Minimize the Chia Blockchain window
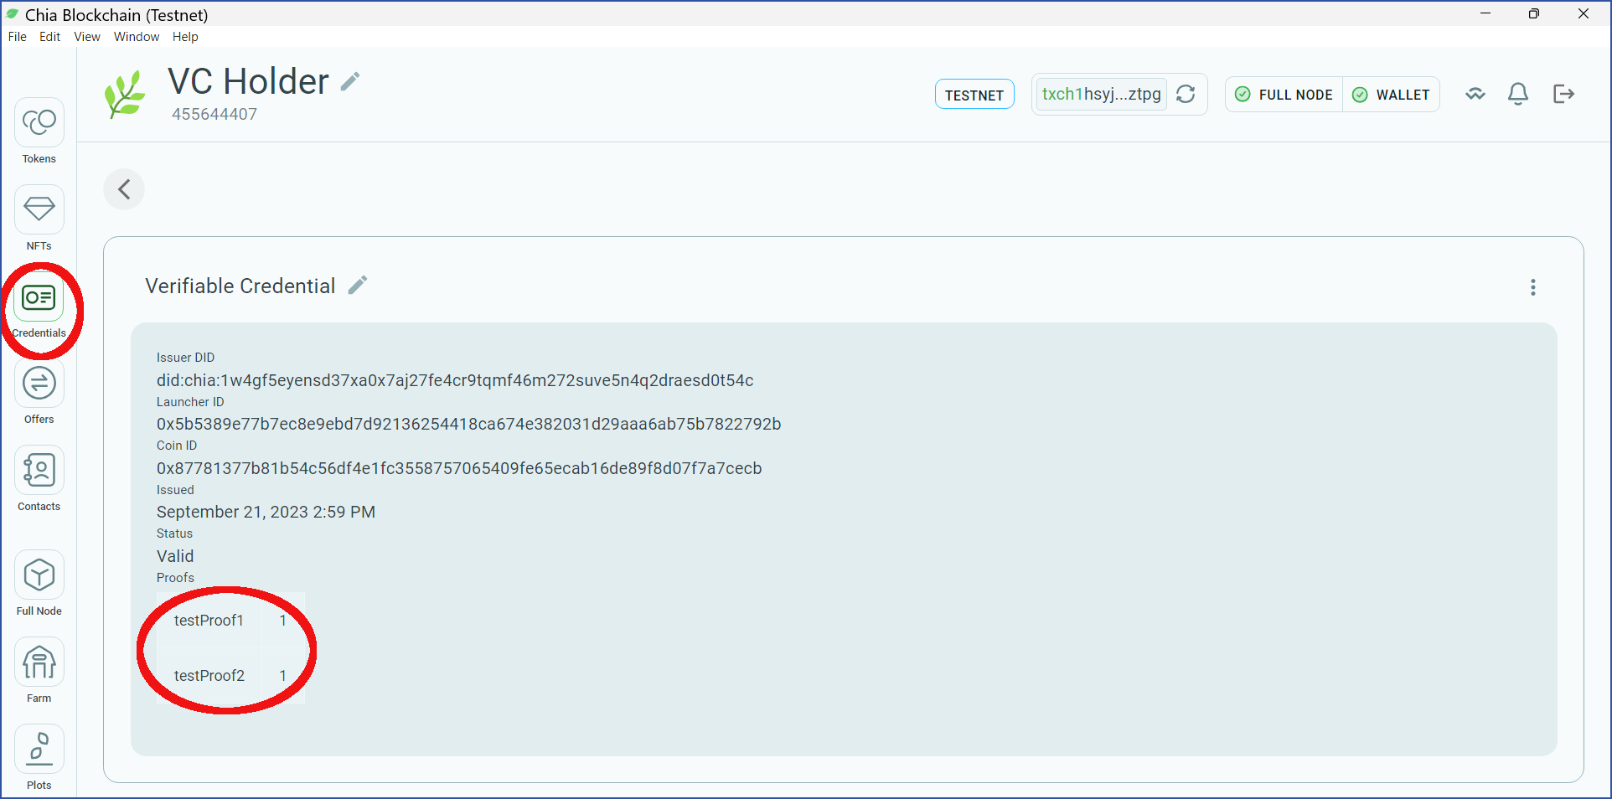This screenshot has width=1612, height=799. (x=1485, y=13)
